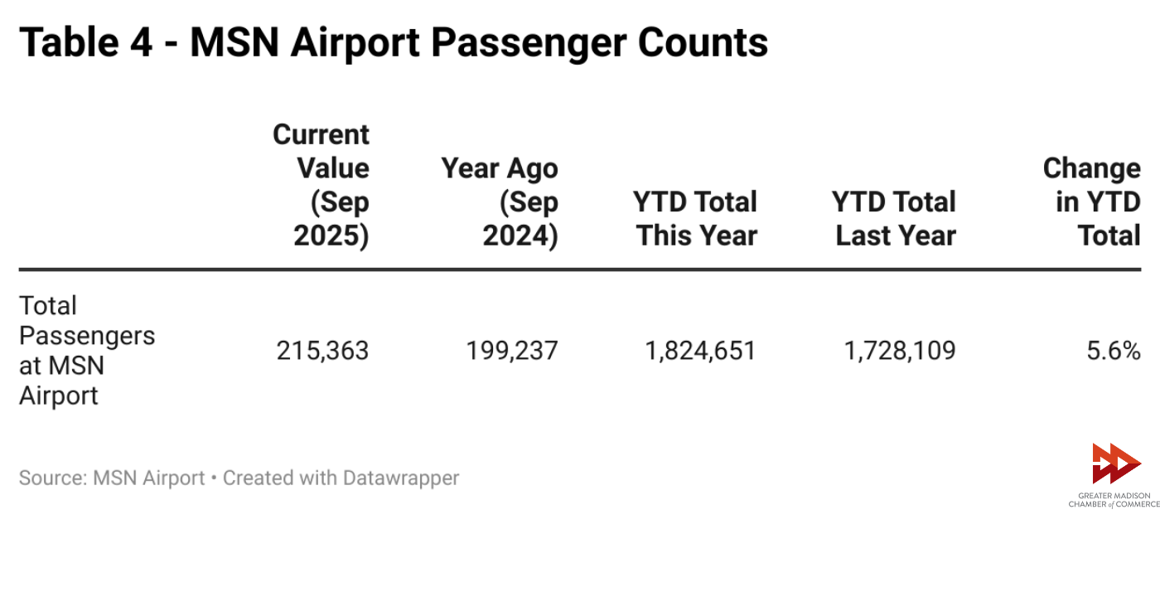1160x597 pixels.
Task: Click the dark rule beneath the column headers
Action: tap(580, 269)
